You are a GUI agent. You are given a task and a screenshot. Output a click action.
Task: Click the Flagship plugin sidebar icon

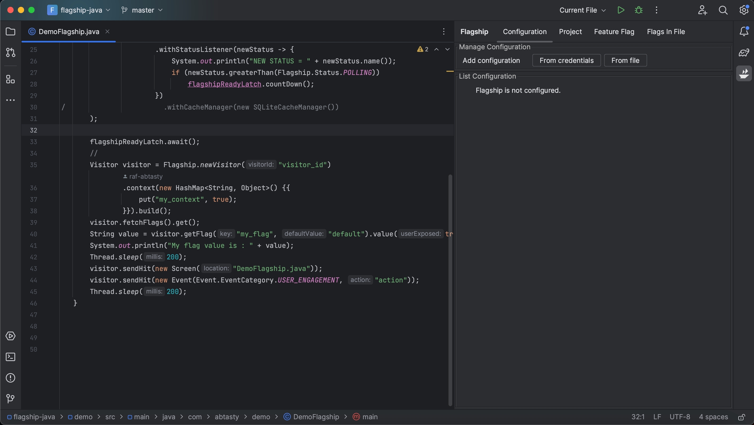(x=744, y=73)
